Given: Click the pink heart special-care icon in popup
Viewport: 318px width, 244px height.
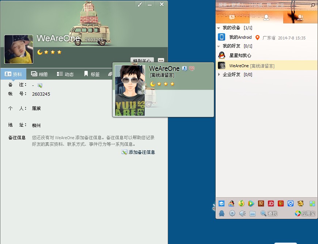Looking at the screenshot, I should [192, 69].
